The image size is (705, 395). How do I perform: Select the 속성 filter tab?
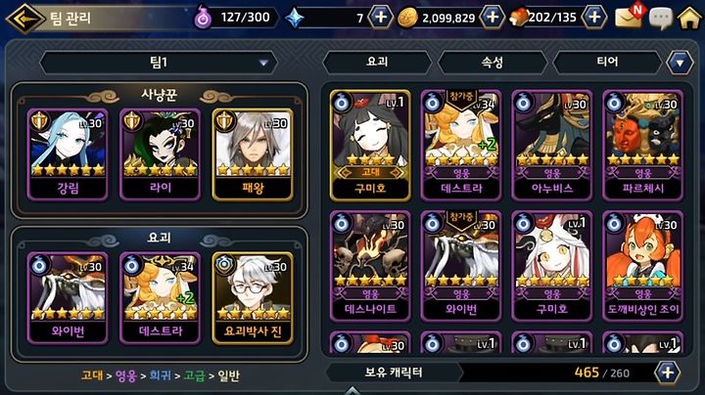tap(493, 62)
